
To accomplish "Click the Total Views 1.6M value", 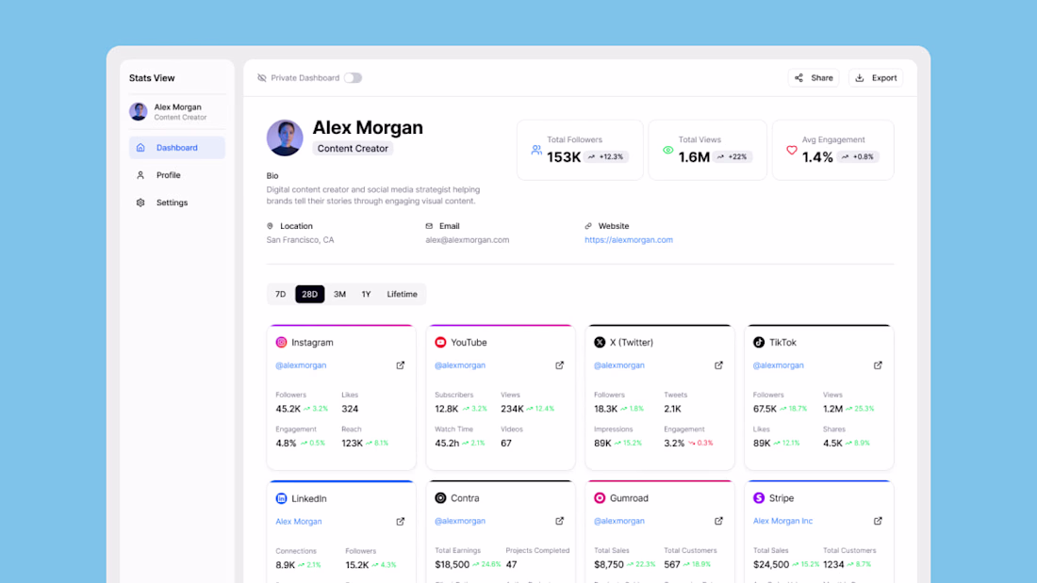I will 694,157.
